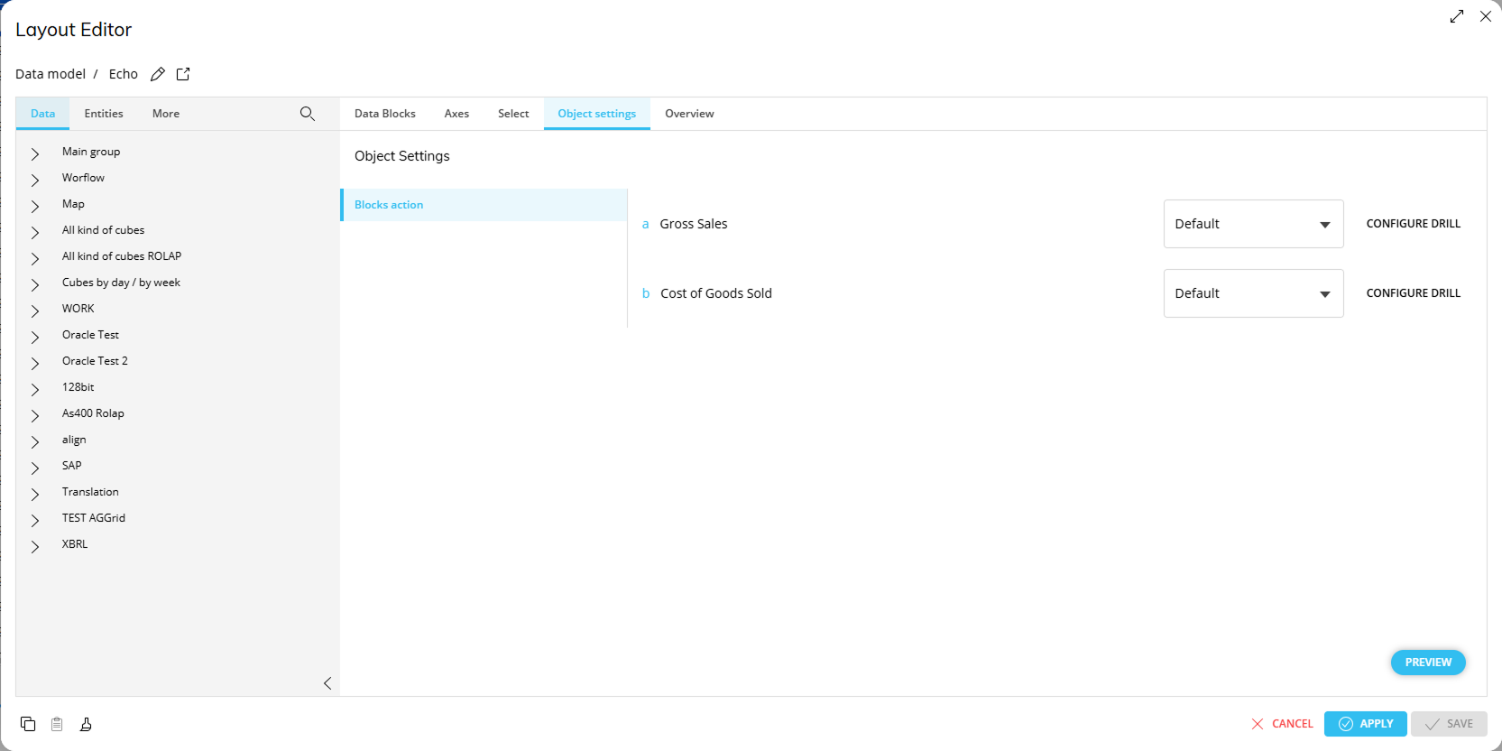The height and width of the screenshot is (751, 1502).
Task: Click the Apply button
Action: click(x=1366, y=724)
